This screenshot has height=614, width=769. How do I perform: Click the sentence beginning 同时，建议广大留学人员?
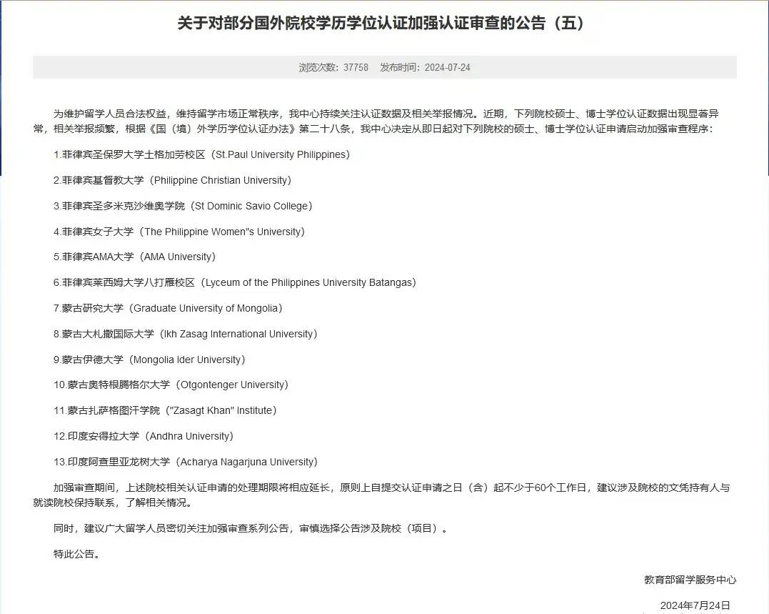(x=251, y=529)
